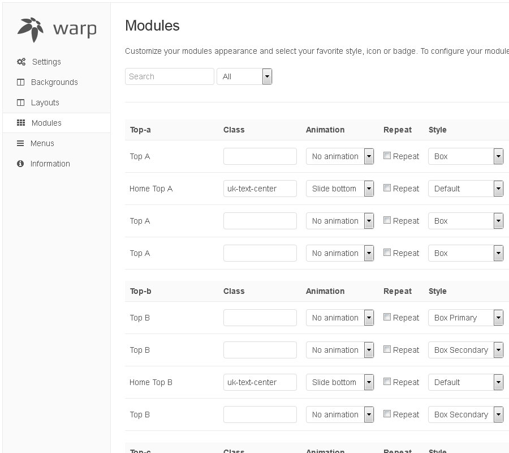The image size is (509, 453).
Task: Open the Menus section
Action: [42, 143]
